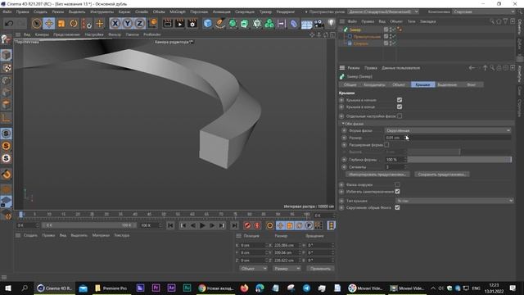Screen dimensions: 524x295
Task: Click the Record Active Objects button
Action: (x=247, y=225)
